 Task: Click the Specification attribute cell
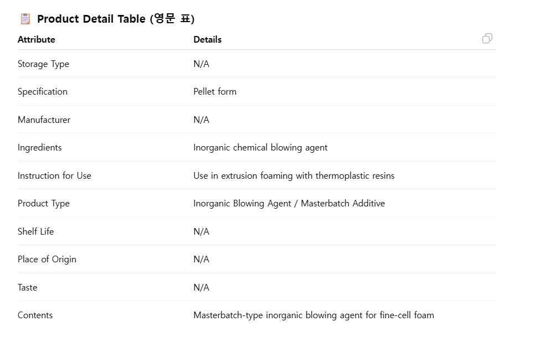pos(43,92)
